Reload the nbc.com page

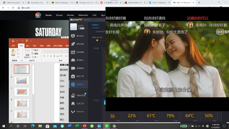click(x=13, y=8)
